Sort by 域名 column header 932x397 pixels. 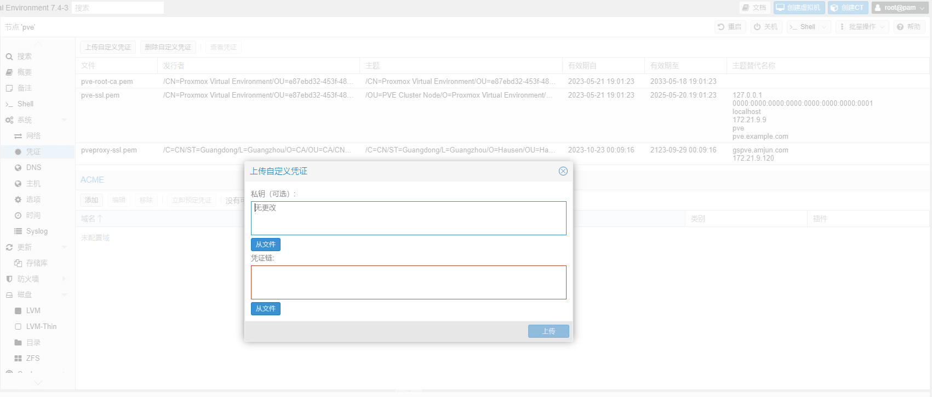[92, 219]
